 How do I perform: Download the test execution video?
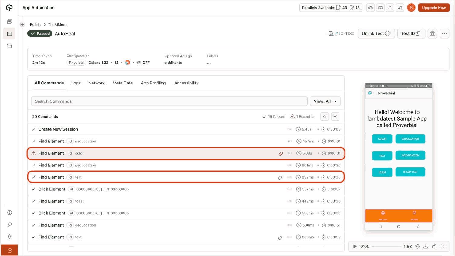point(426,247)
